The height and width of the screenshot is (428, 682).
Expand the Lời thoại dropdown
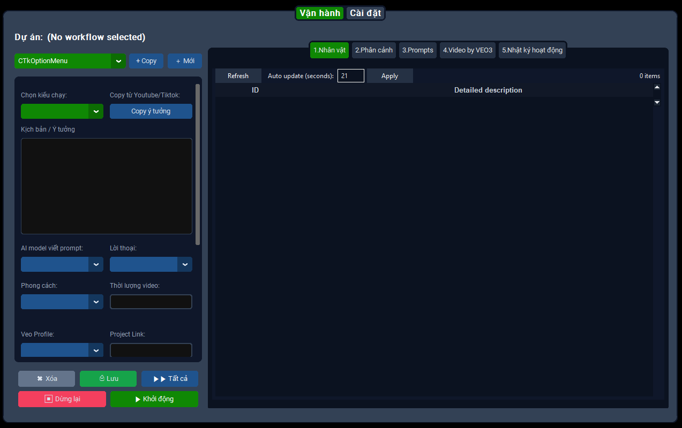(x=151, y=264)
